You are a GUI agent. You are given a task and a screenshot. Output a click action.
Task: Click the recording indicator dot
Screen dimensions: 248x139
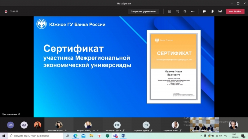[6, 11]
